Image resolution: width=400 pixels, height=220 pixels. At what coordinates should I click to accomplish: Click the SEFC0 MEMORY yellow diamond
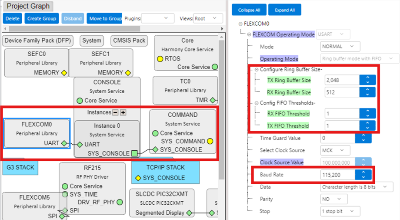(63, 73)
